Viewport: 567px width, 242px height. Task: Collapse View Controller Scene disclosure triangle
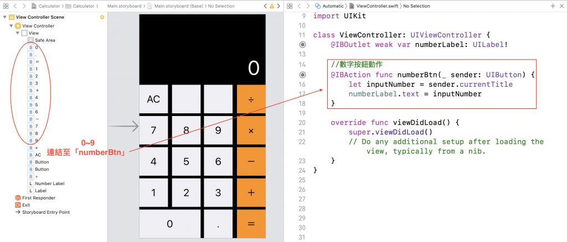(x=4, y=17)
